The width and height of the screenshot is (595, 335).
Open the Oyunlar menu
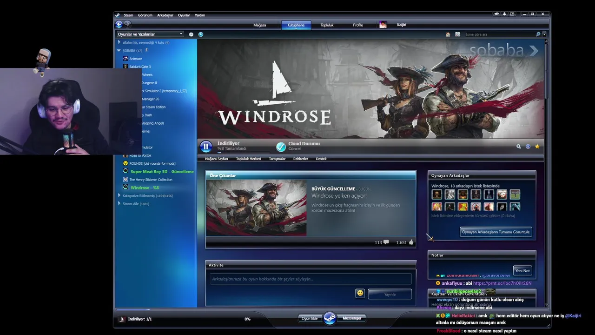click(184, 15)
